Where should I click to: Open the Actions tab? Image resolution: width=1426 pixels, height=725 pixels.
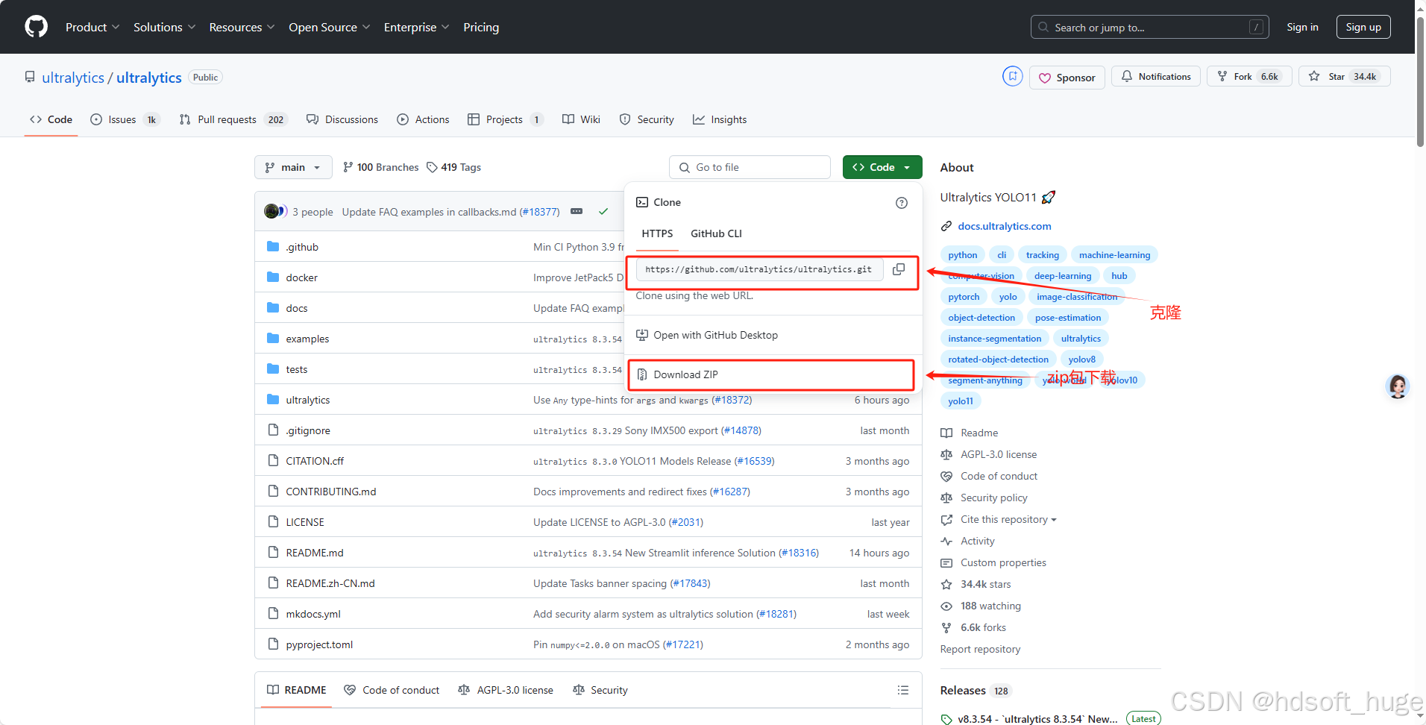pos(423,119)
